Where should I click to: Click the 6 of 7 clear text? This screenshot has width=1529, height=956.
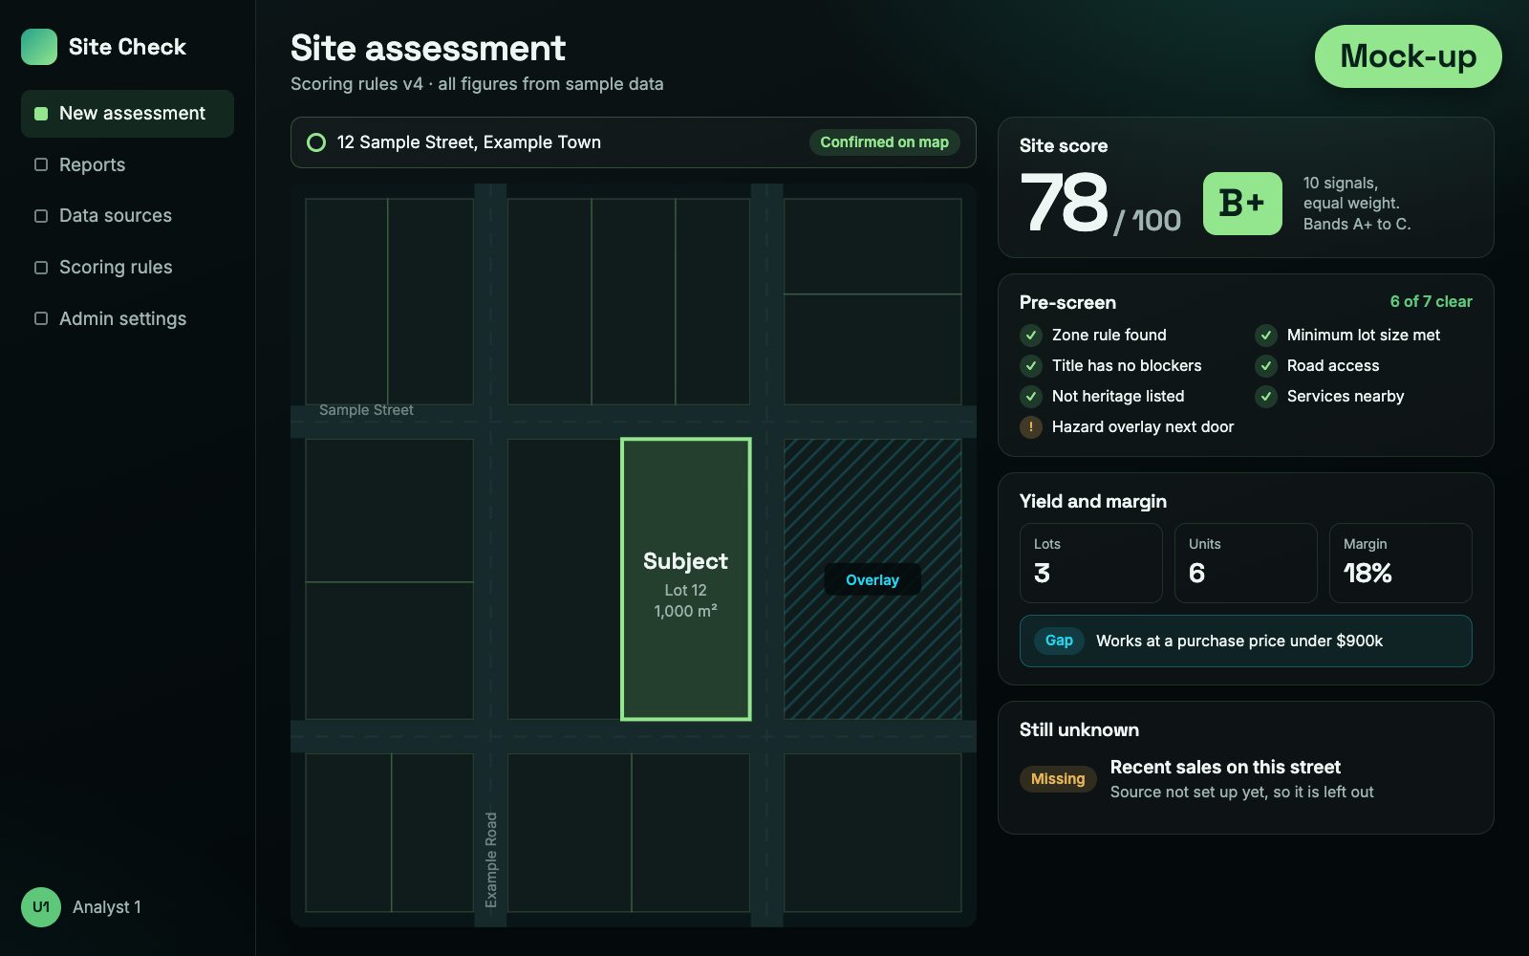click(x=1431, y=302)
